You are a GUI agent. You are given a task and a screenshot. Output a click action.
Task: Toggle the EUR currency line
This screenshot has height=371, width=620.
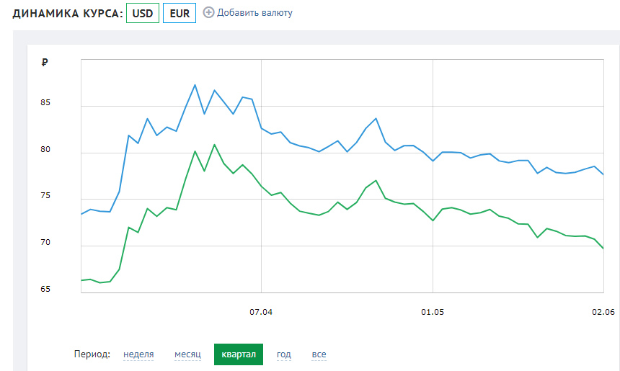point(180,13)
